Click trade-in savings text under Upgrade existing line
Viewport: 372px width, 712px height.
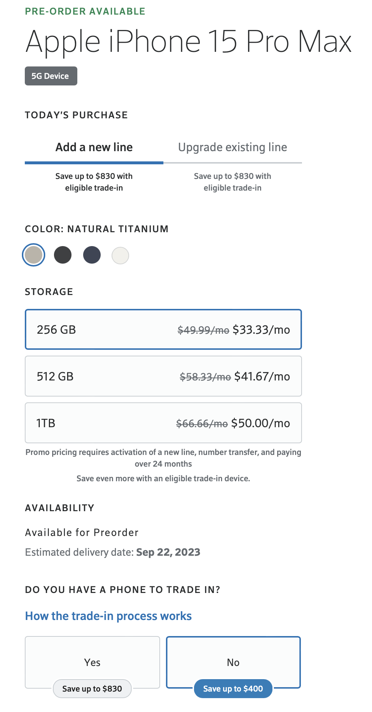[x=232, y=182]
